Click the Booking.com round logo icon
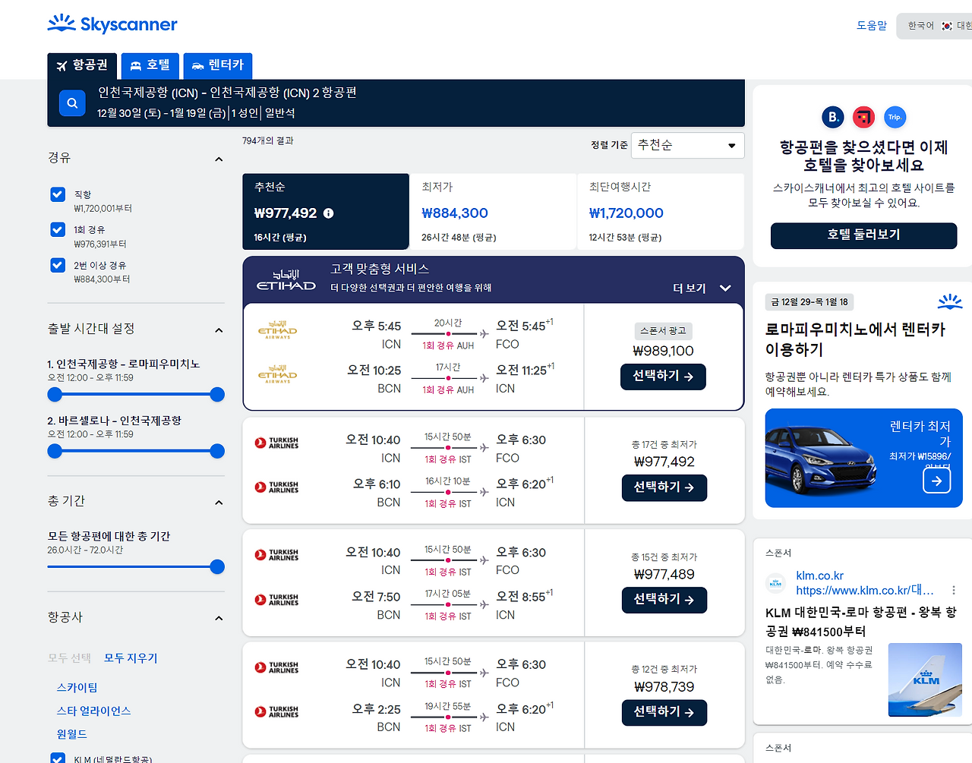The height and width of the screenshot is (763, 972). [833, 117]
